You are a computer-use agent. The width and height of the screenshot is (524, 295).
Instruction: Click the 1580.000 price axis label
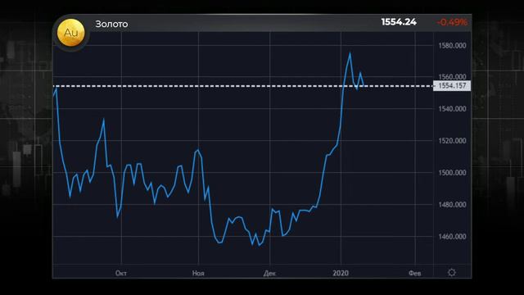coord(452,46)
